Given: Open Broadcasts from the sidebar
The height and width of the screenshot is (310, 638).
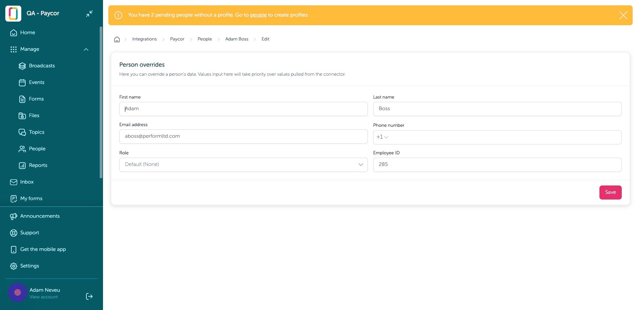Looking at the screenshot, I should click(37, 66).
